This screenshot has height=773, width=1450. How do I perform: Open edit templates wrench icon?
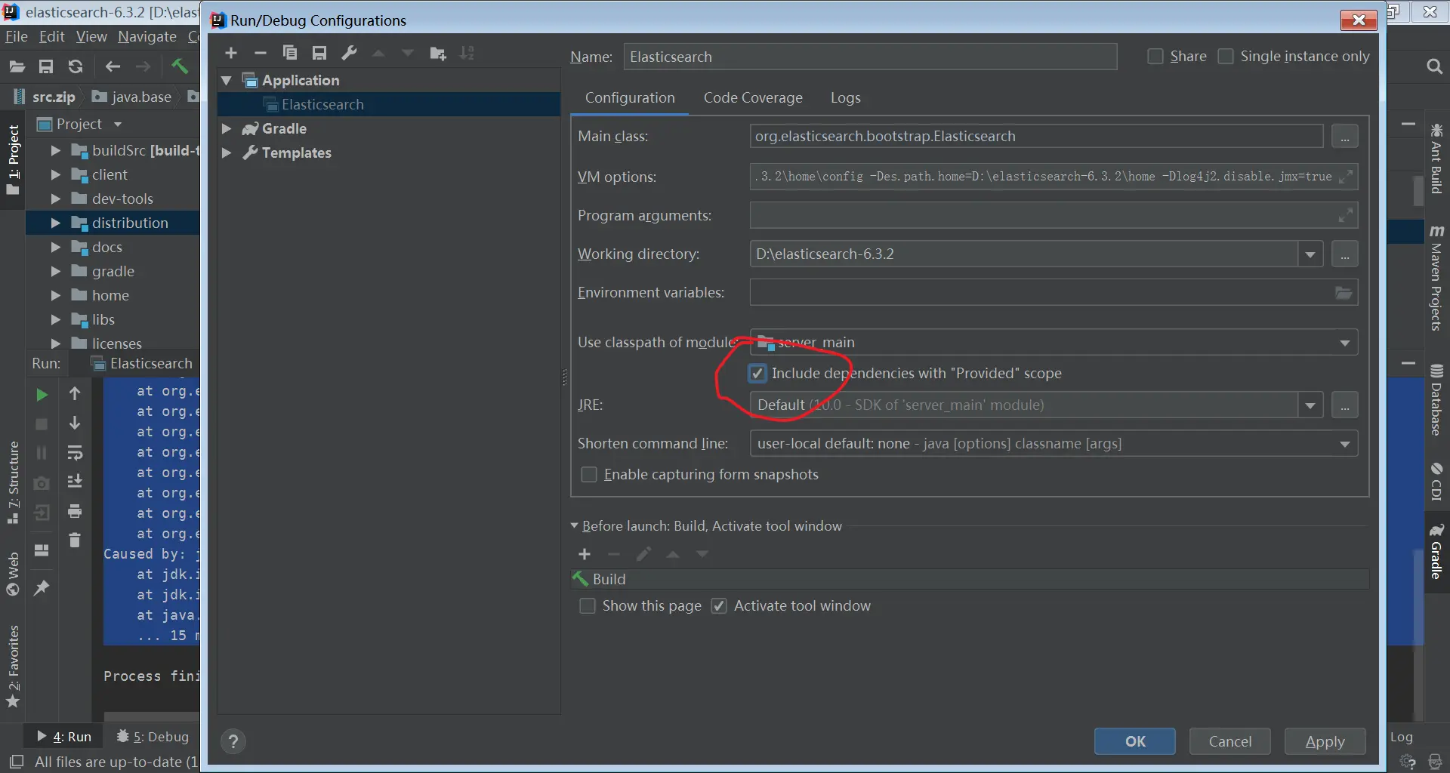349,53
